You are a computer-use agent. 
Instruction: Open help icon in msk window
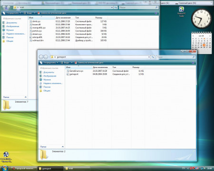[156, 13]
